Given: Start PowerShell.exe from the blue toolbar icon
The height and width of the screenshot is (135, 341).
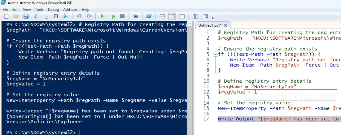Looking at the screenshot, I should click(x=149, y=16).
